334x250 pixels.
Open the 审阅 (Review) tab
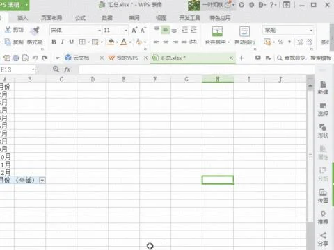[x=134, y=18]
